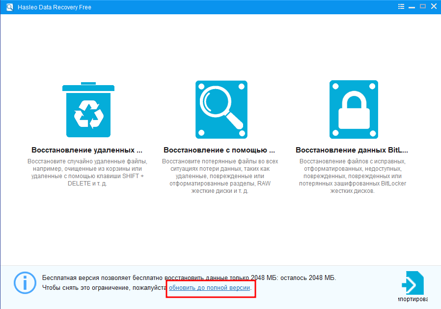
Task: Click the Hasleo app logo in title bar
Action: tap(9, 7)
